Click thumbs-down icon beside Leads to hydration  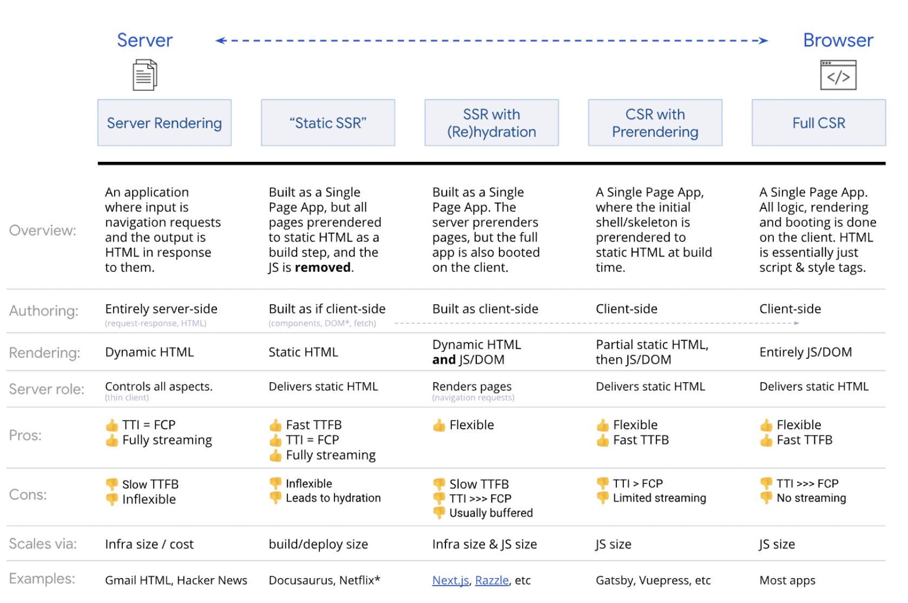click(275, 498)
